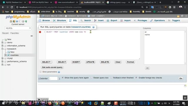The height and width of the screenshot is (106, 188).
Task: Open the browser zoom magnifier icon in address bar
Action: 142,7
